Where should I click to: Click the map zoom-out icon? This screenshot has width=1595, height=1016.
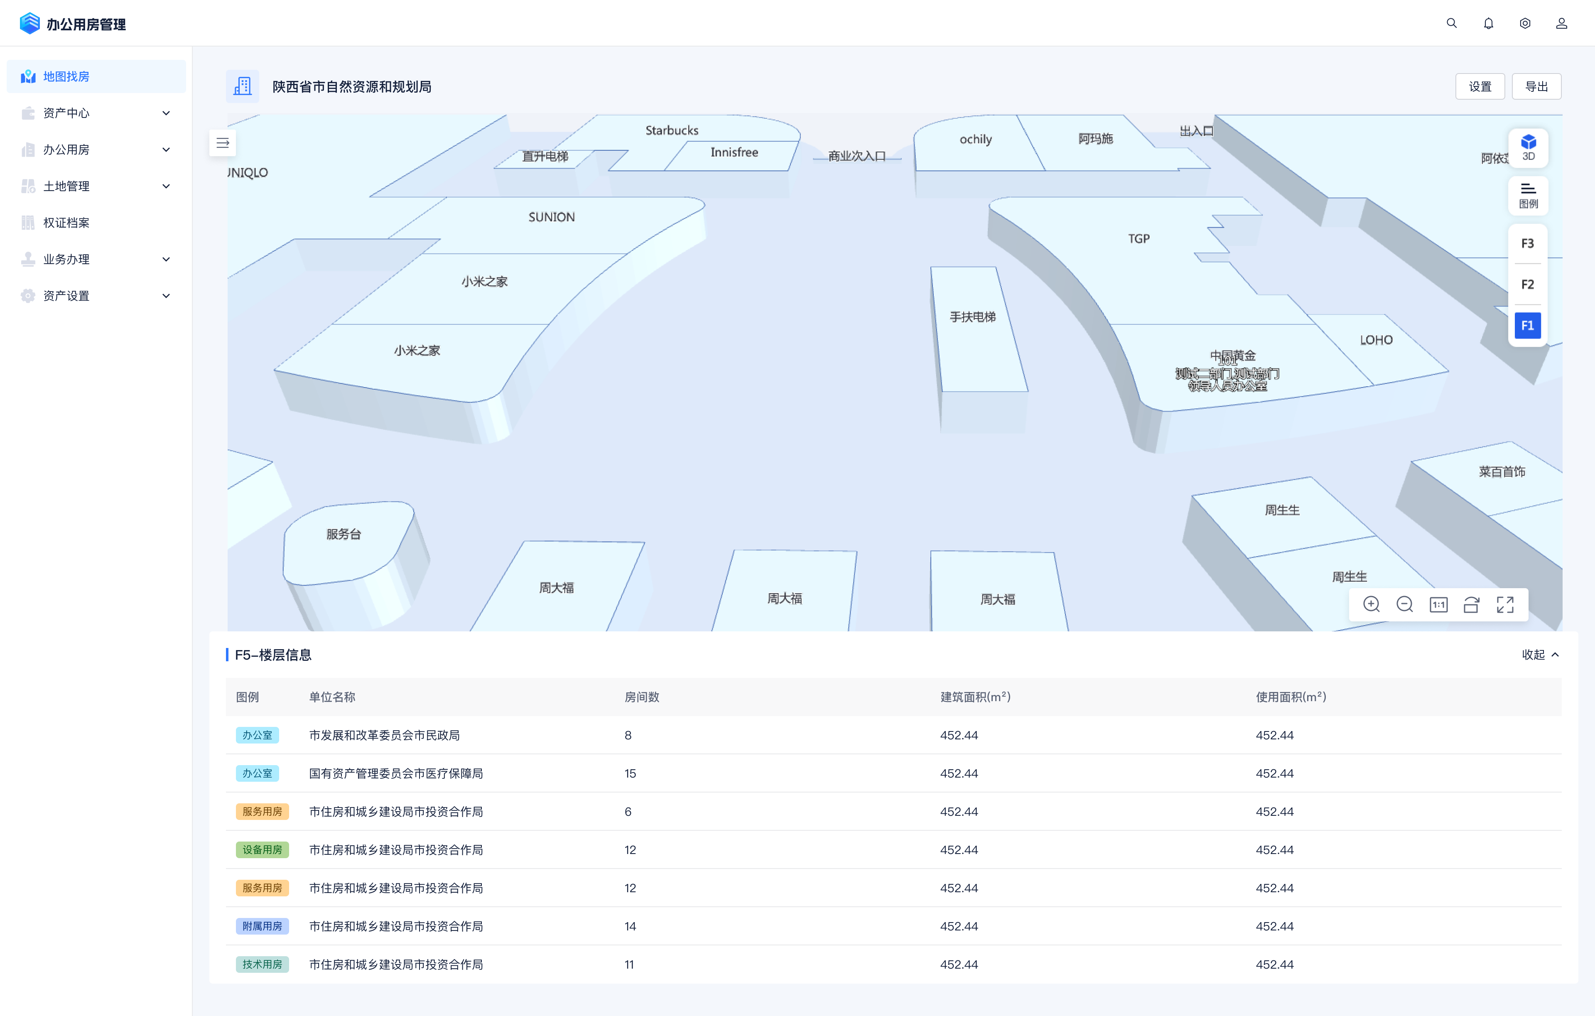coord(1404,604)
